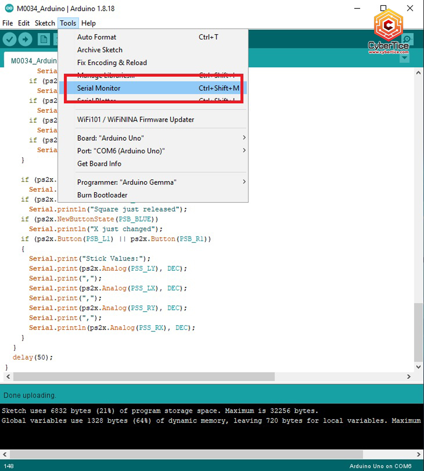Image resolution: width=424 pixels, height=471 pixels.
Task: Click "Arduino Uno on COM6" status text
Action: (380, 466)
